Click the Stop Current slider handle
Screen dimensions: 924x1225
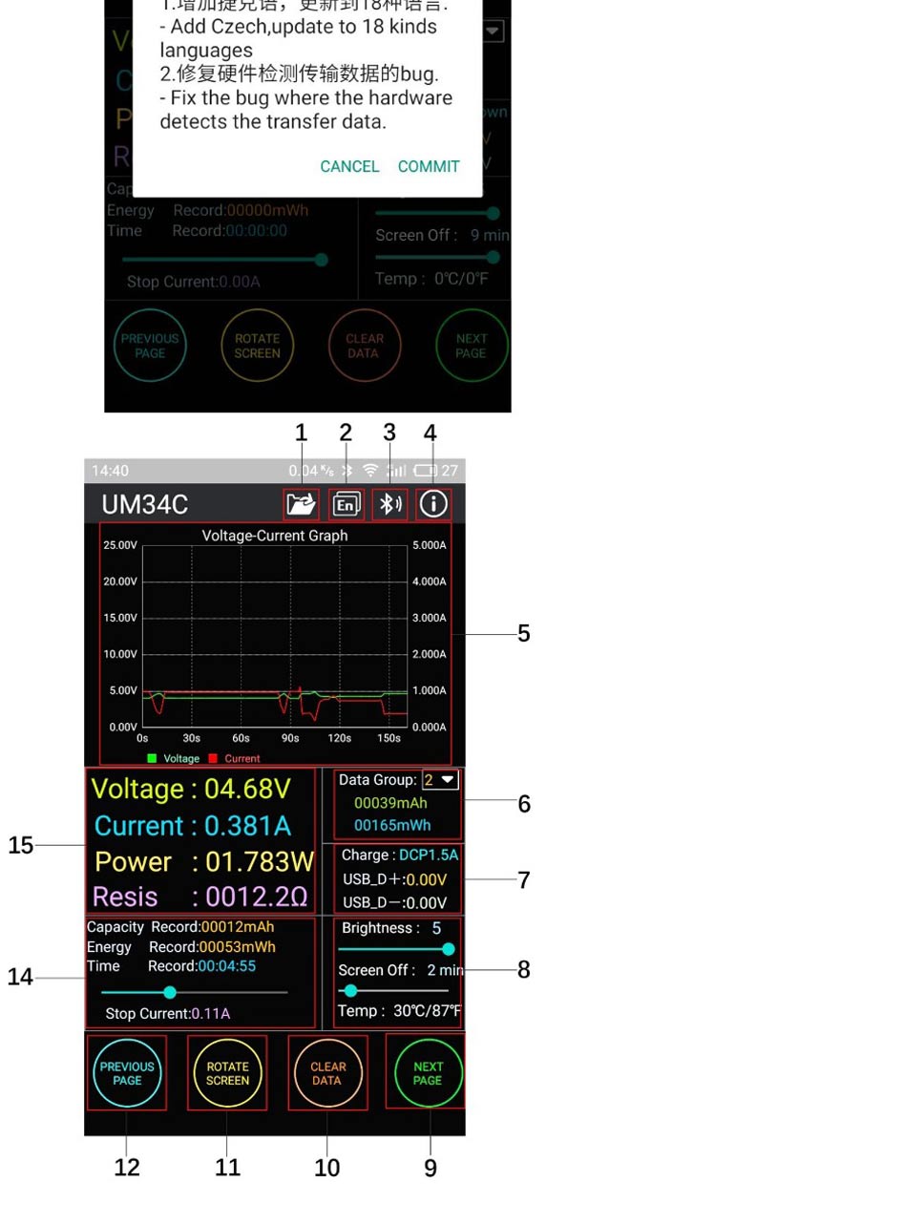(170, 992)
